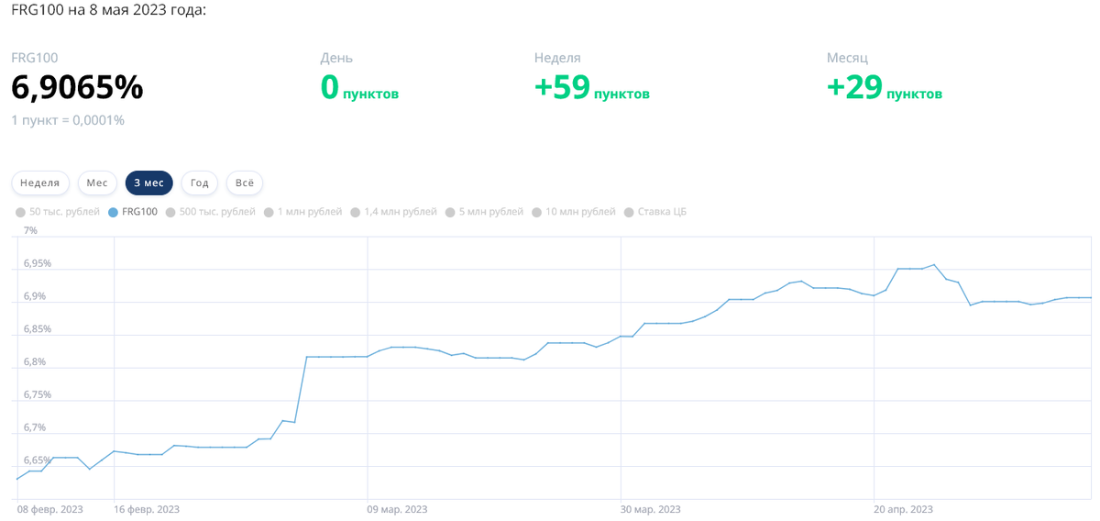Switch chart range to Год

(x=200, y=183)
